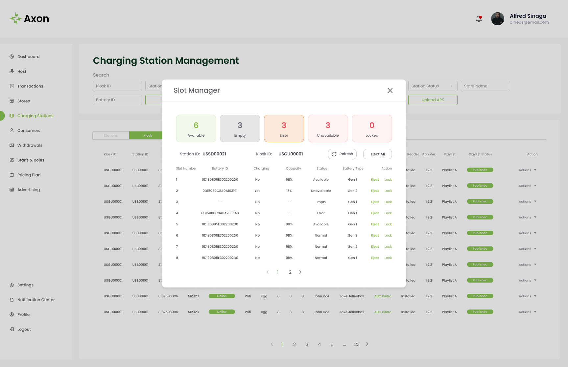The image size is (568, 367).
Task: Open Withdrawals sidebar icon
Action: (x=12, y=145)
